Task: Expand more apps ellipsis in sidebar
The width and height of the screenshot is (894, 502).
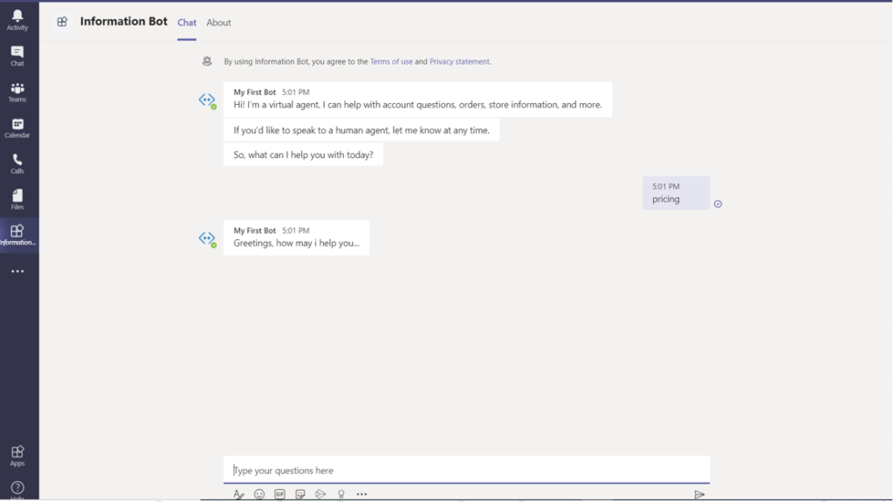Action: pos(17,272)
